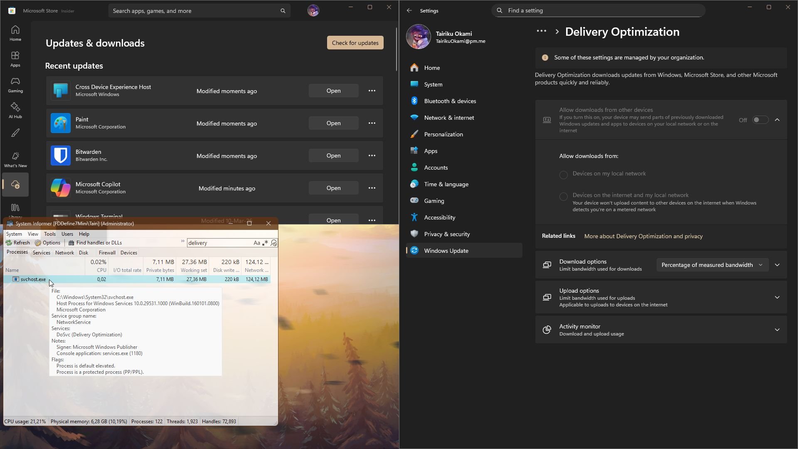Screen dimensions: 798x449
Task: Select Devices on my local network
Action: (563, 175)
